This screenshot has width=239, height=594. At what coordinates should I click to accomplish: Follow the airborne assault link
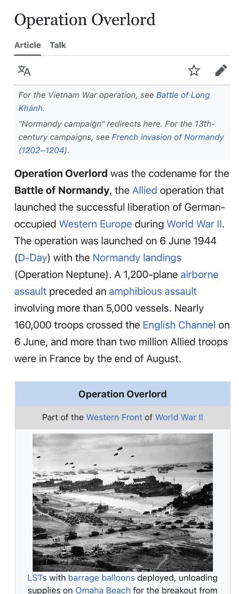click(x=116, y=283)
